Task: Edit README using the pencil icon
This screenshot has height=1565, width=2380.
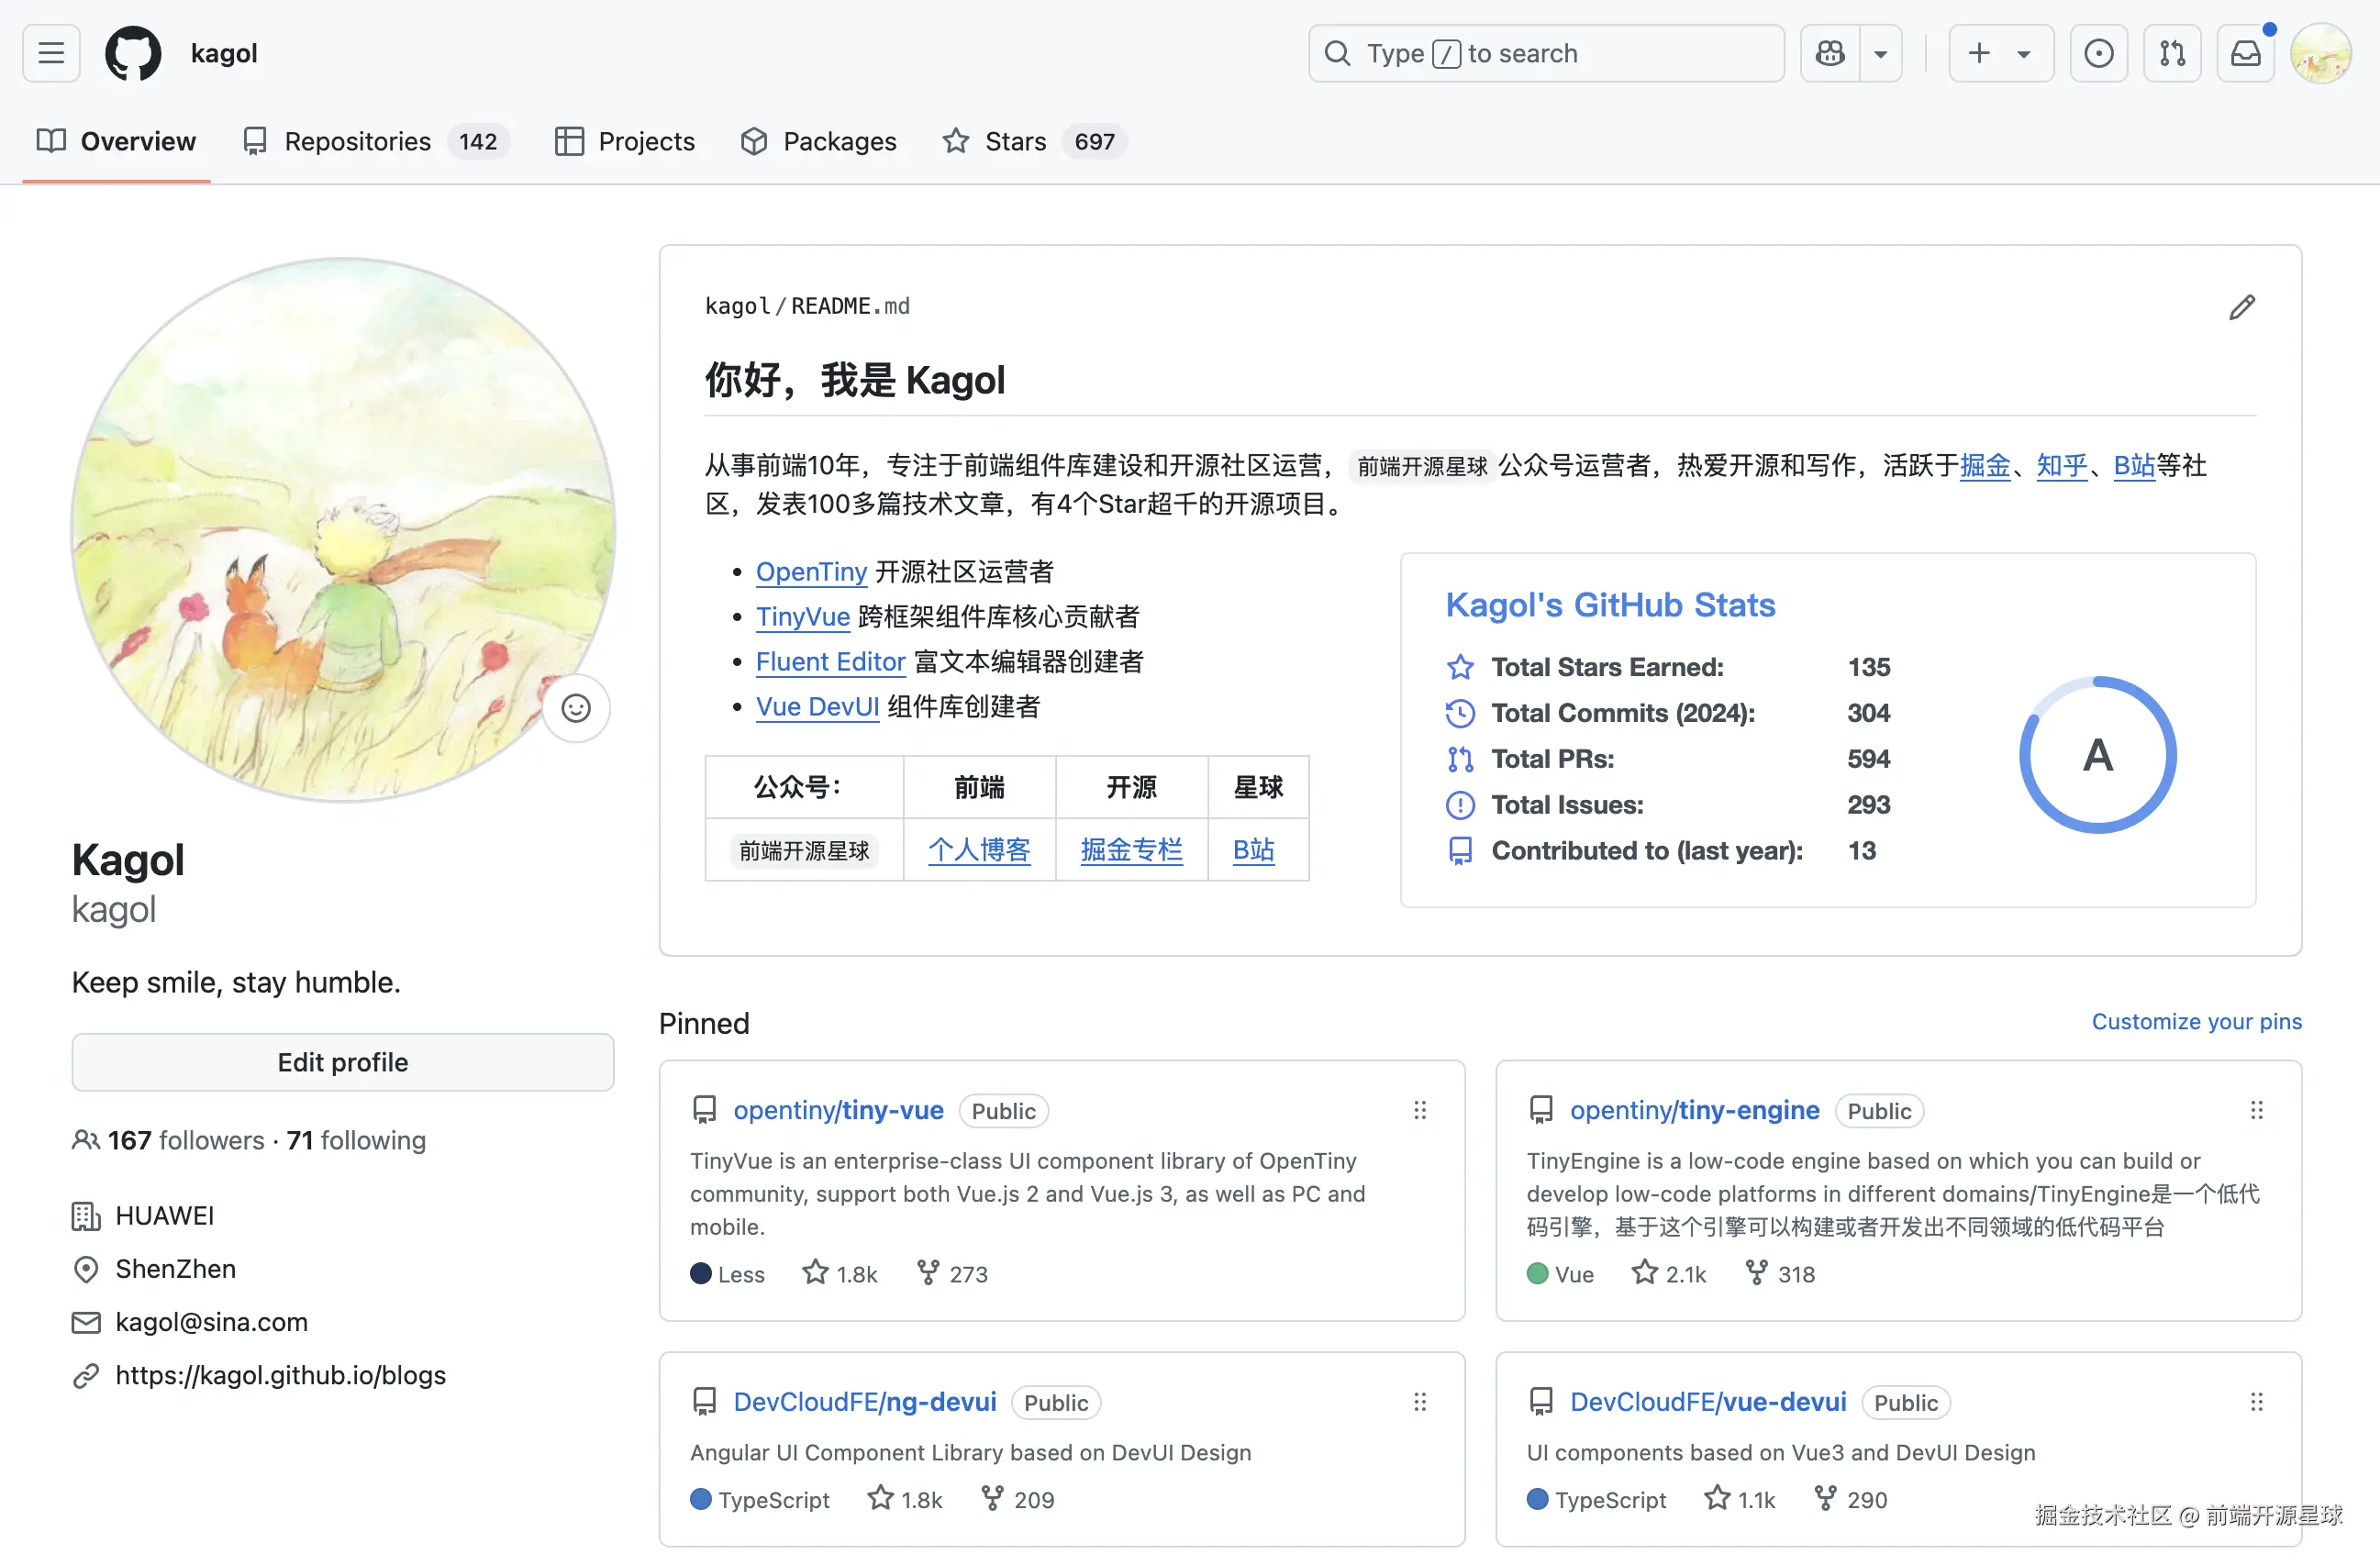Action: point(2242,306)
